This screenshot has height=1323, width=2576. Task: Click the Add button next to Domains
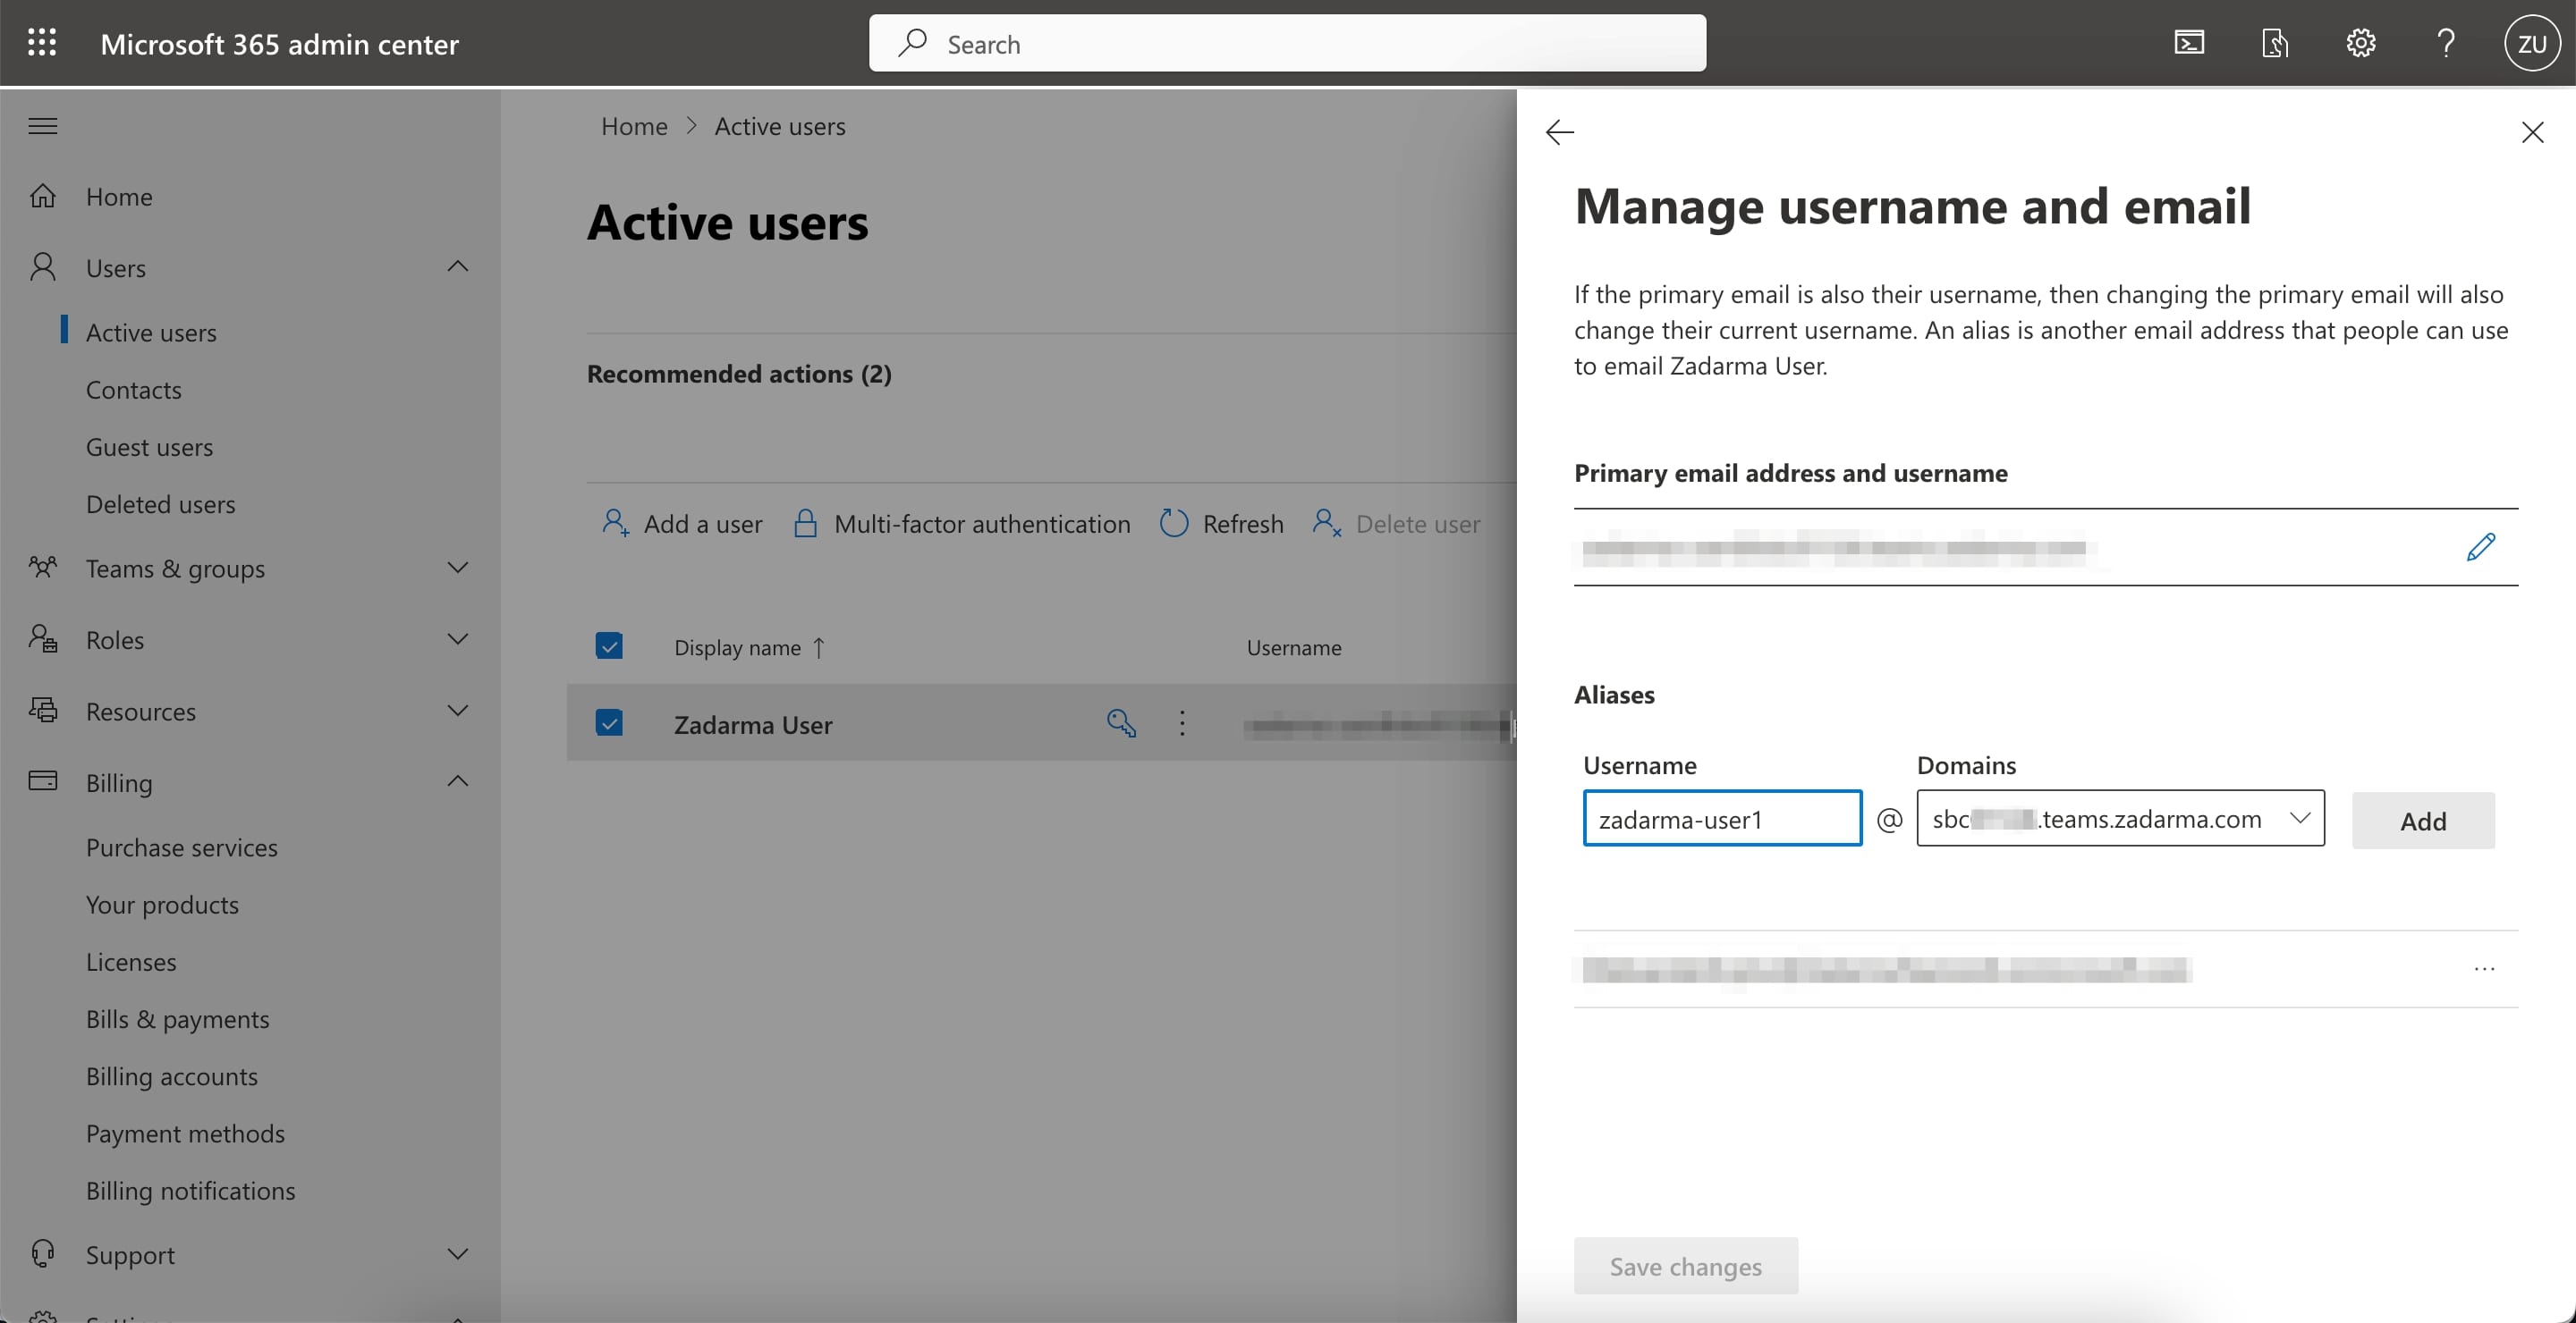click(x=2422, y=821)
